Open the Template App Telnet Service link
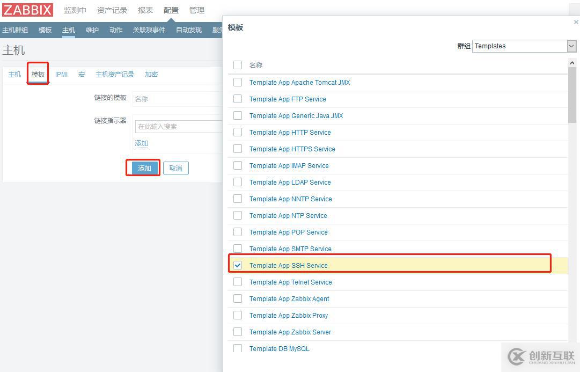The height and width of the screenshot is (372, 580). [x=290, y=282]
